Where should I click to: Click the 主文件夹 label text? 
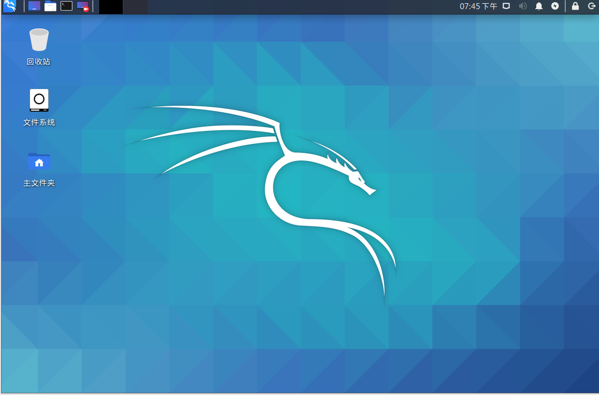(39, 183)
